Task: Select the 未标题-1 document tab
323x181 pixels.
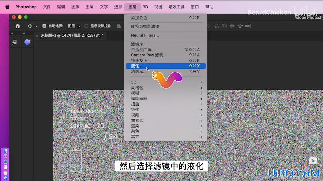Action: coord(72,35)
